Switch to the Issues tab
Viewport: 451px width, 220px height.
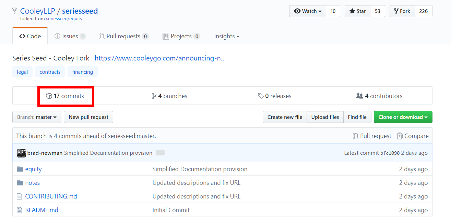pos(70,36)
